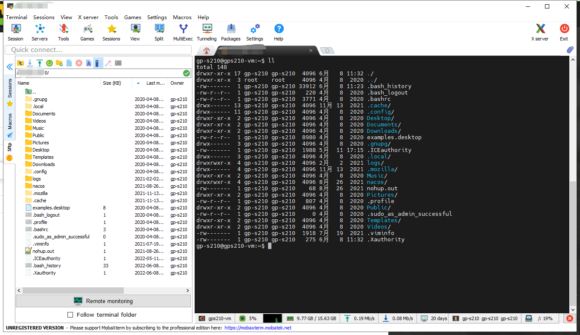Click the SFTP upload arrow icon

pyautogui.click(x=40, y=63)
